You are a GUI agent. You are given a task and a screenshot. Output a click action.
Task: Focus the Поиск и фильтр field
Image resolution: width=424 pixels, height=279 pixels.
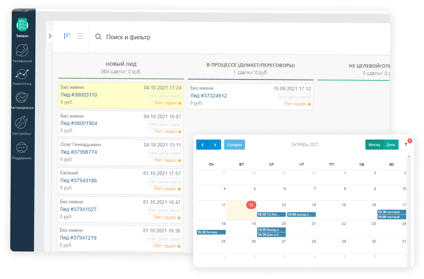coord(128,37)
